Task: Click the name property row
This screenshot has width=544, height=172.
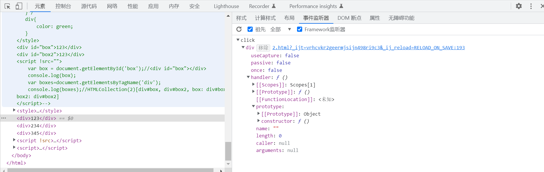Action: point(267,128)
